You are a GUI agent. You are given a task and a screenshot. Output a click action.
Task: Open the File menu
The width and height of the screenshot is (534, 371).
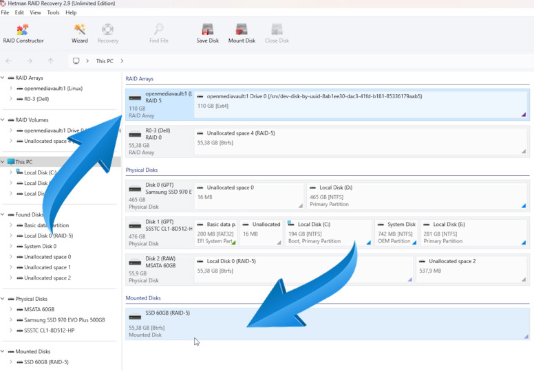(5, 12)
